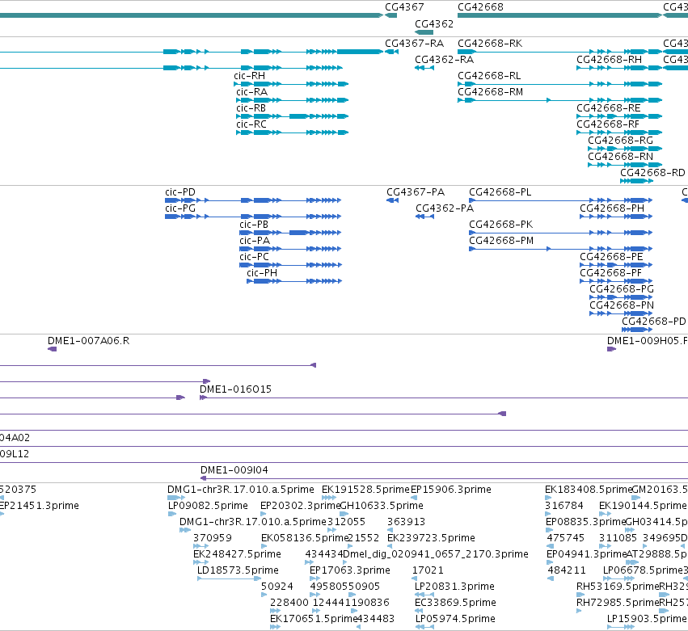Select the EP20302.3prime EST label
This screenshot has height=631, width=688.
300,506
